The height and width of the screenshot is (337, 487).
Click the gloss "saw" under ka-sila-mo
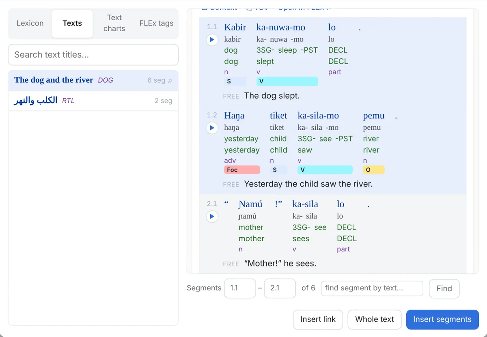click(x=305, y=150)
